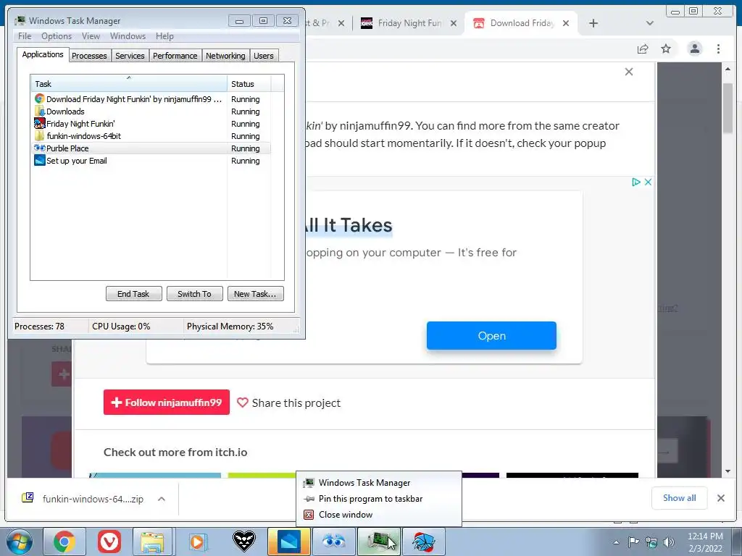
Task: Open the Chrome three-dot menu
Action: point(718,49)
